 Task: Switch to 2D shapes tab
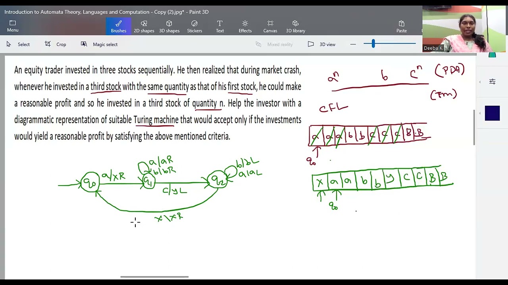144,27
